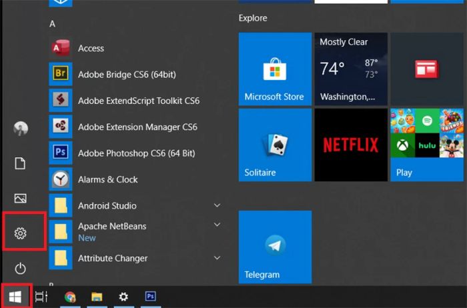Launch Adobe Bridge CS6 icon
The width and height of the screenshot is (467, 308).
pyautogui.click(x=61, y=74)
